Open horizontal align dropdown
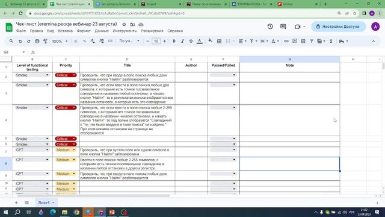This screenshot has width=385, height=217. [x=242, y=42]
